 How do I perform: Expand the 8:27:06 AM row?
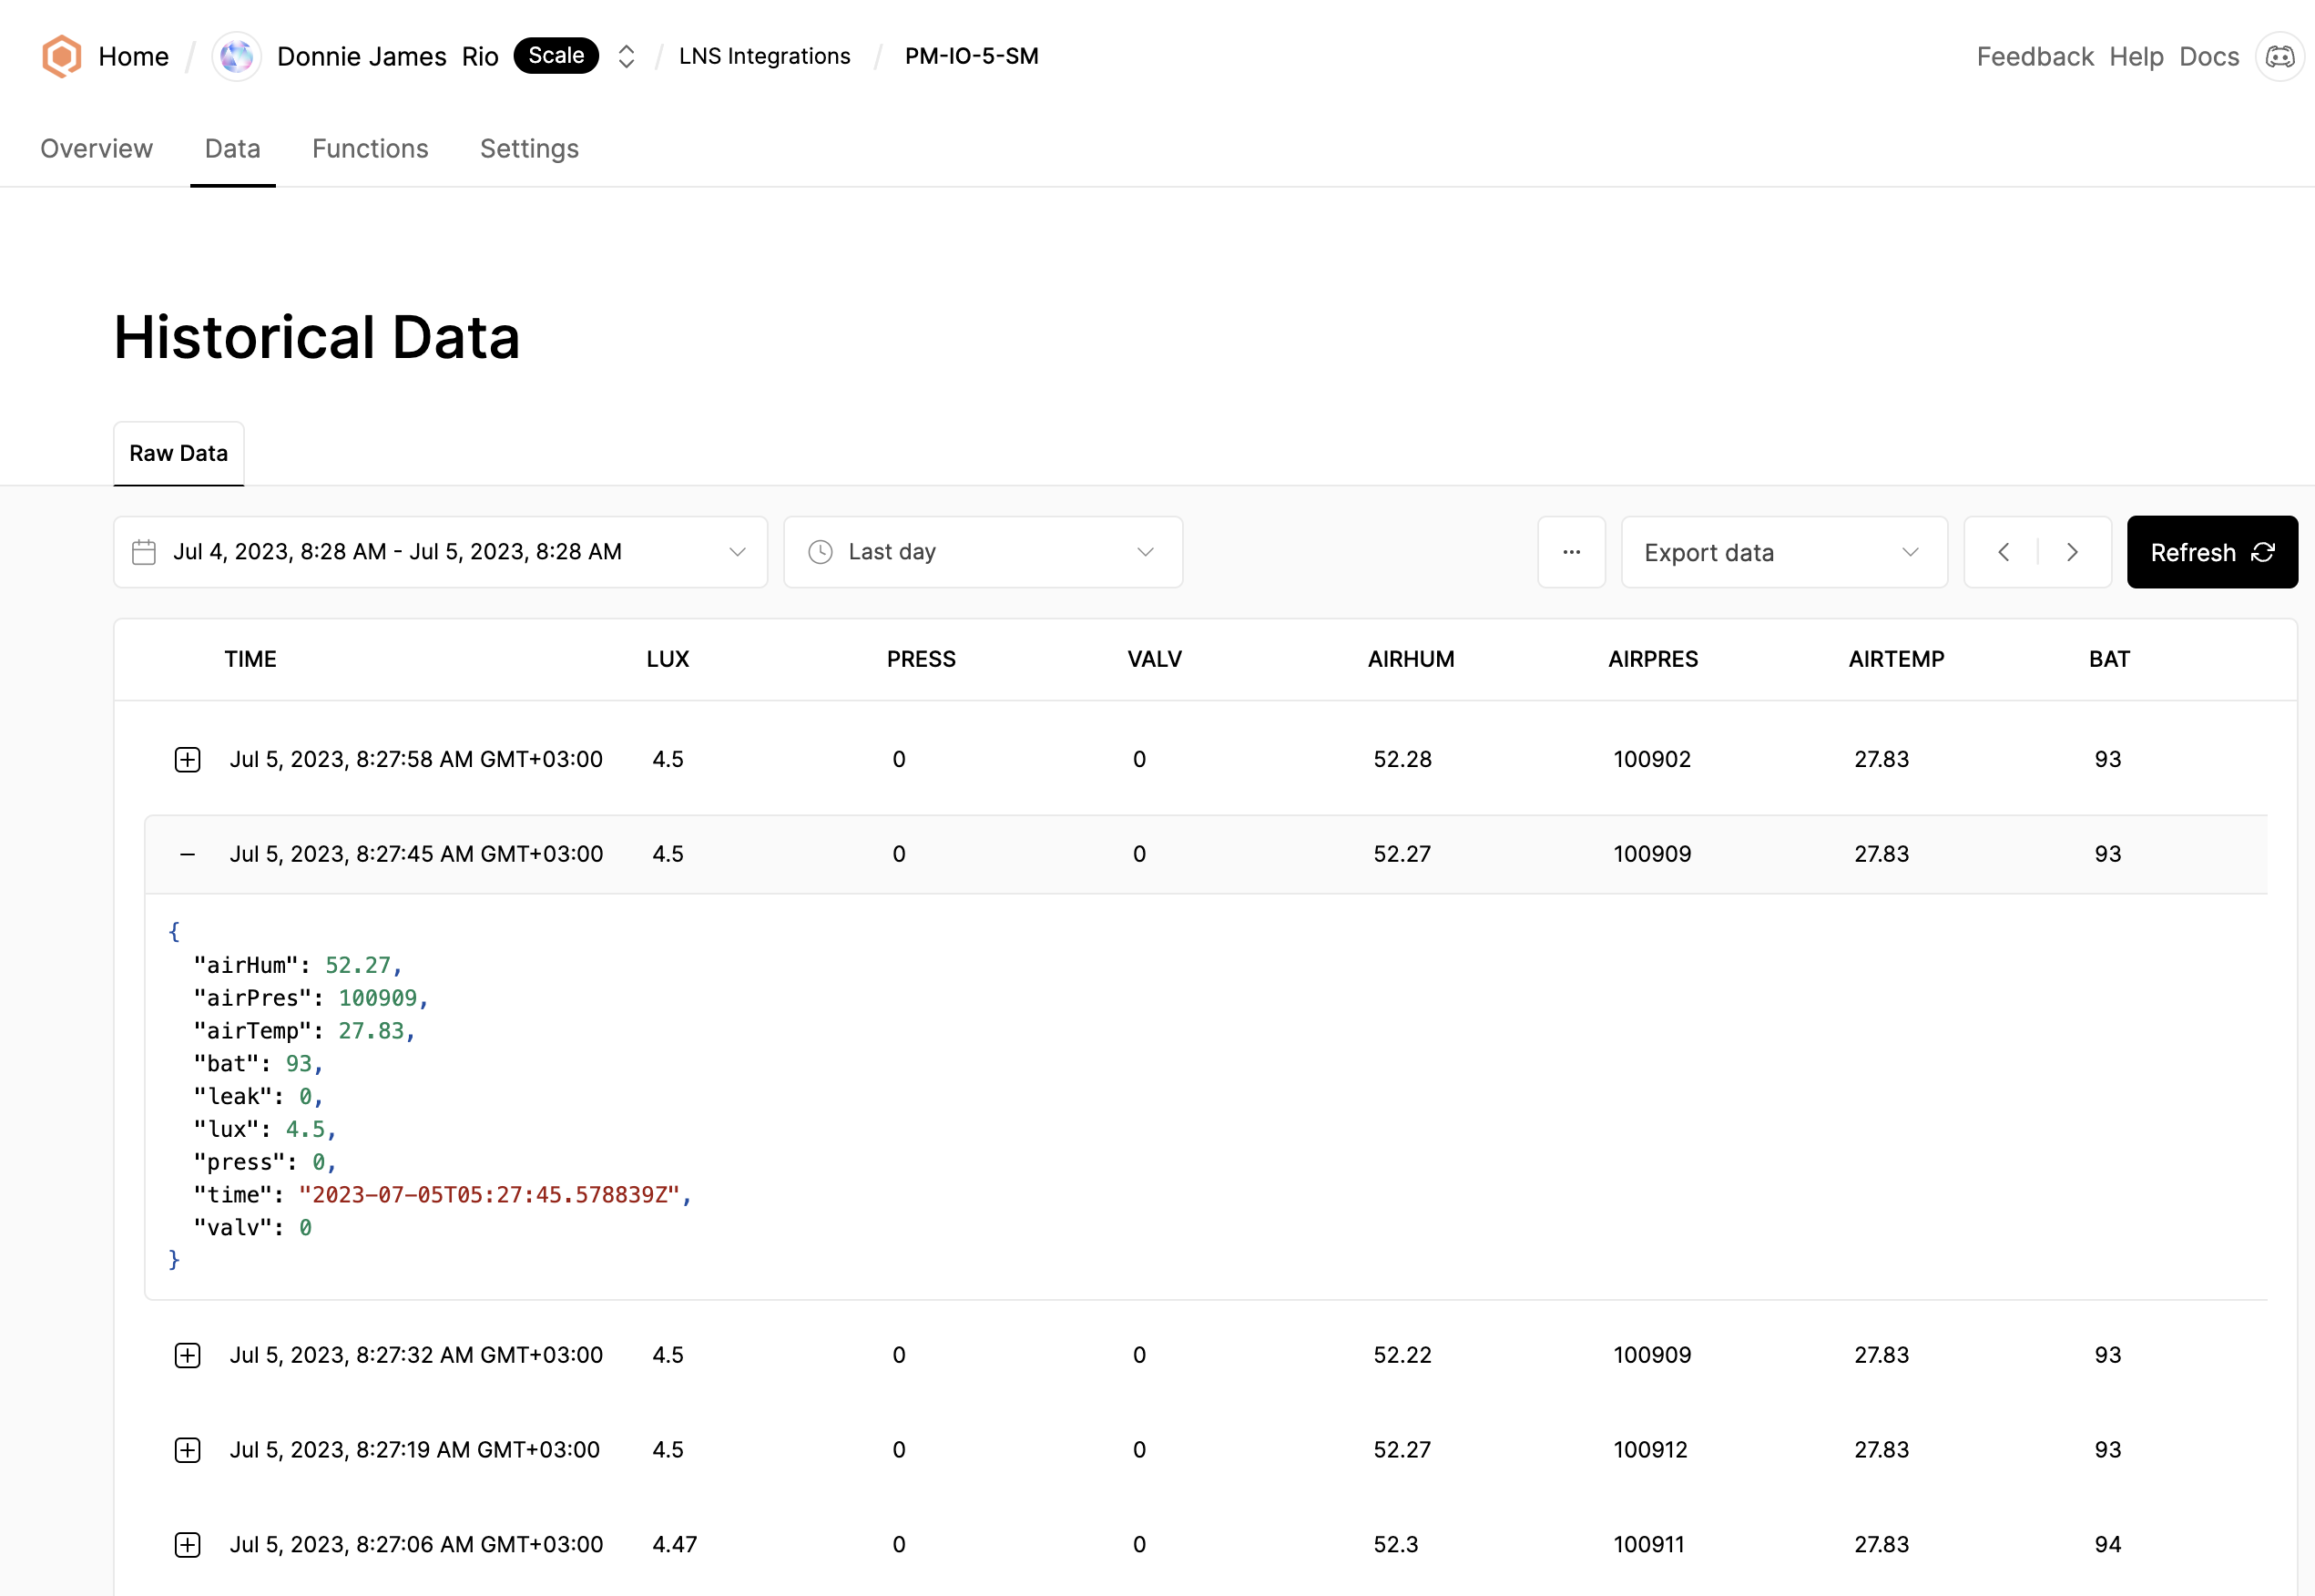[187, 1545]
